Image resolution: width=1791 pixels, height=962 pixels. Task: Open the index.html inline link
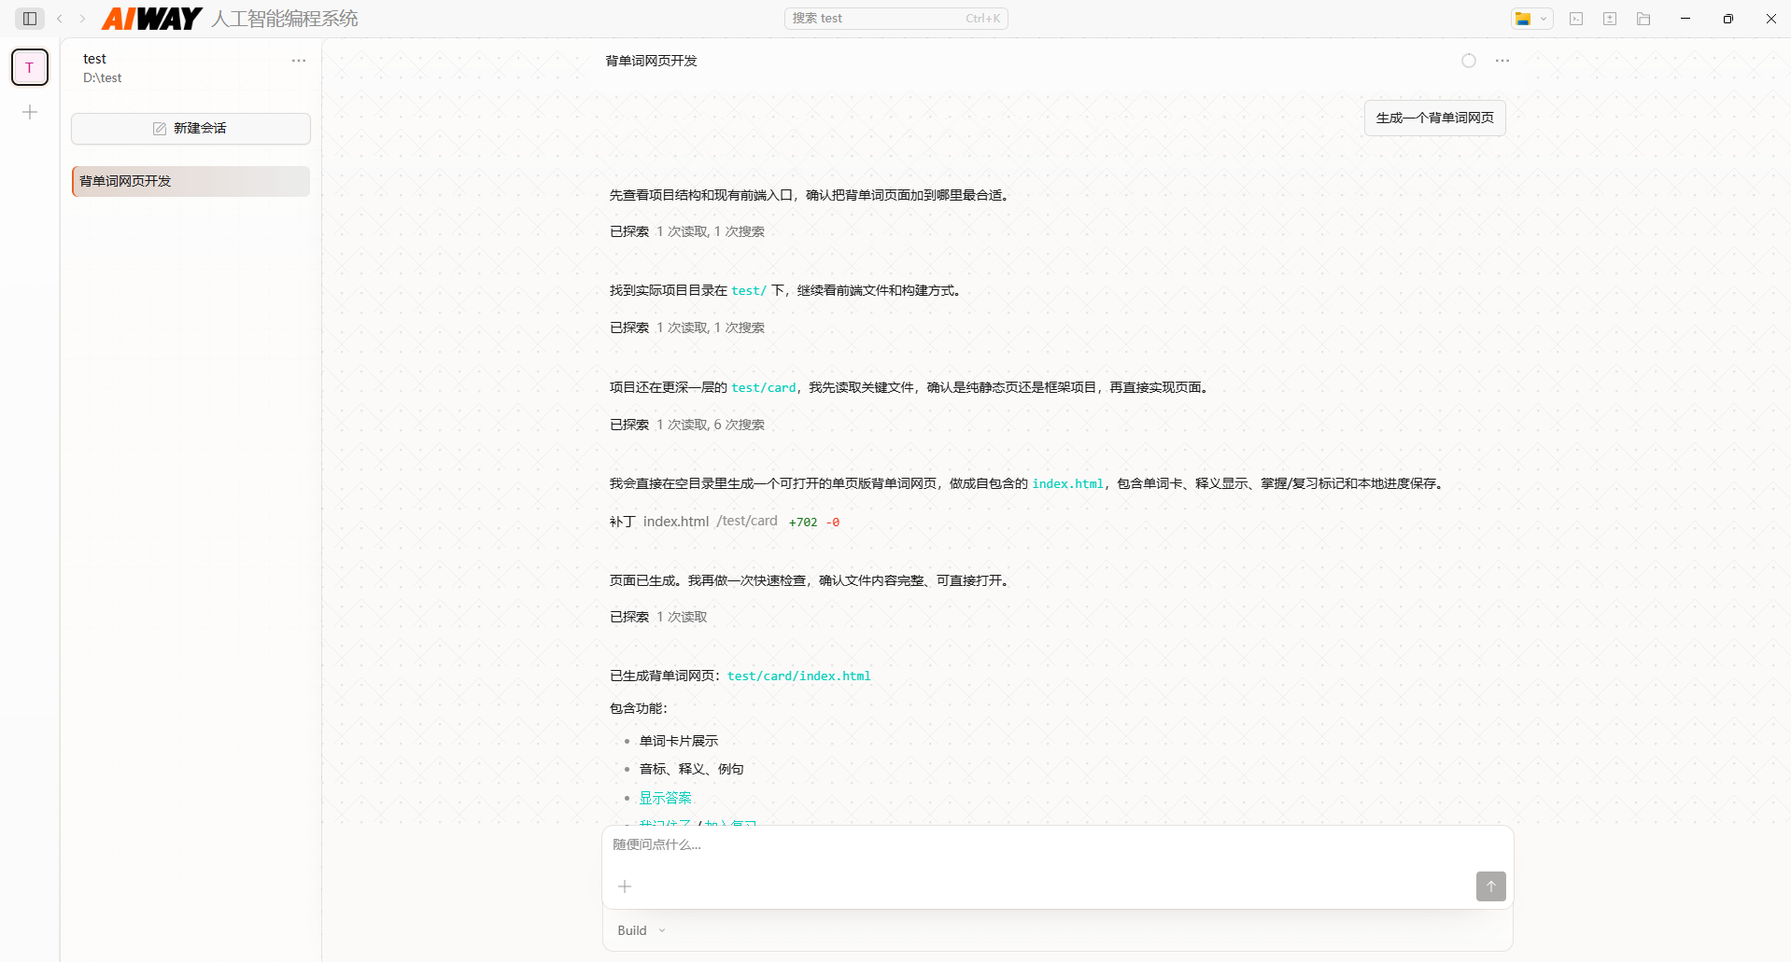(1067, 484)
